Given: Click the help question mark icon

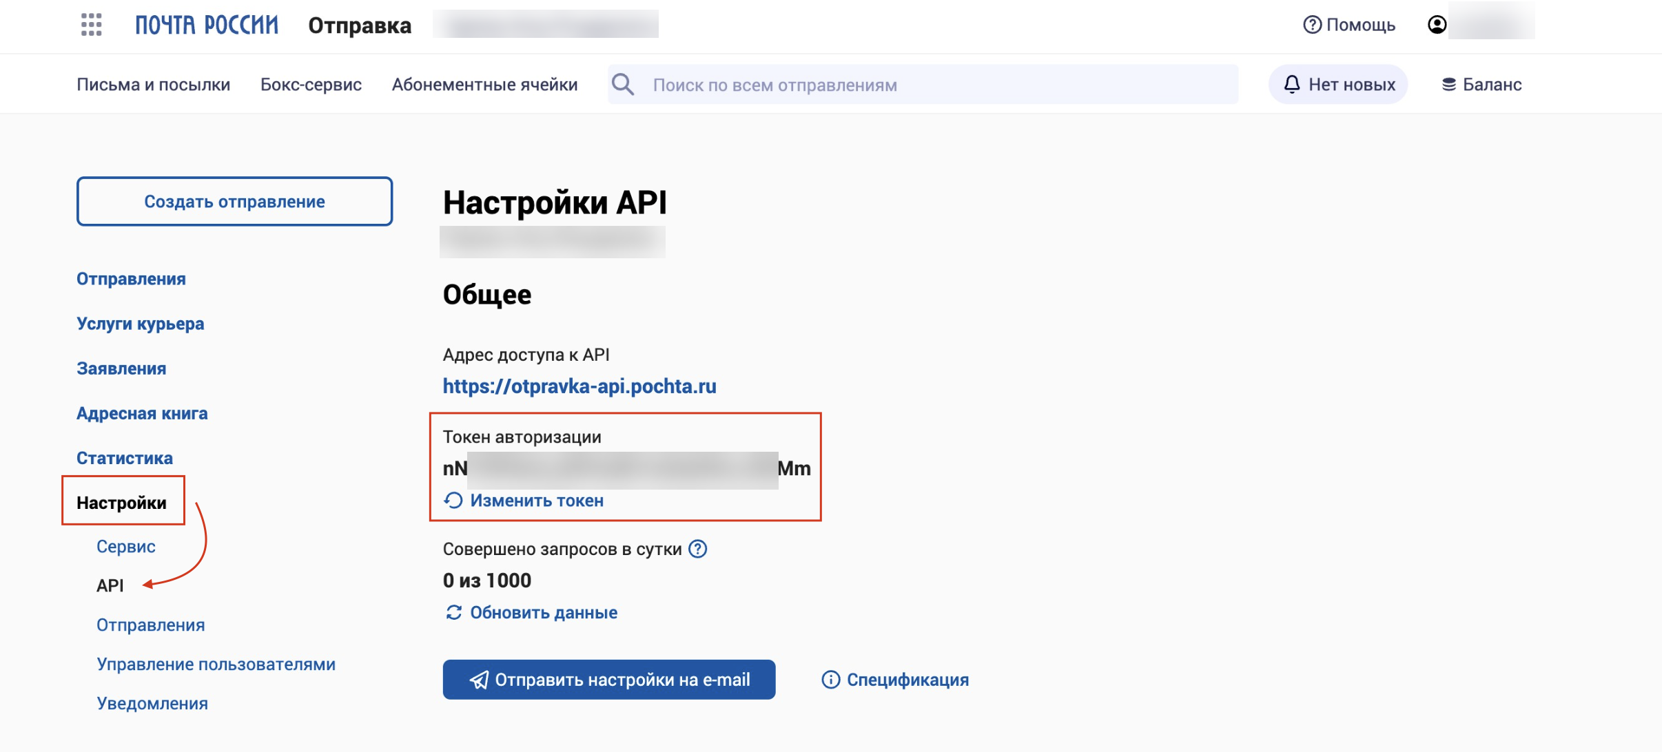Looking at the screenshot, I should click(x=1312, y=25).
